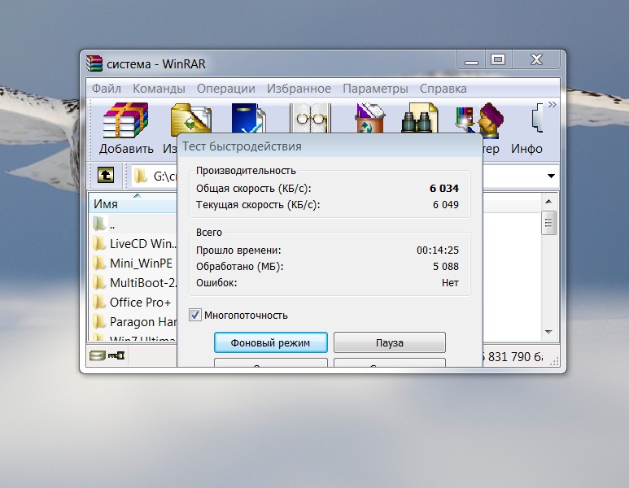This screenshot has width=629, height=488.
Task: Click the disk drive icon in status bar
Action: click(x=97, y=355)
